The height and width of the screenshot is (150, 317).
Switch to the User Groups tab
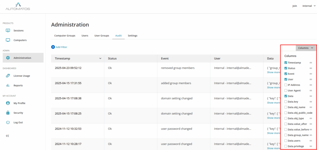tap(102, 35)
